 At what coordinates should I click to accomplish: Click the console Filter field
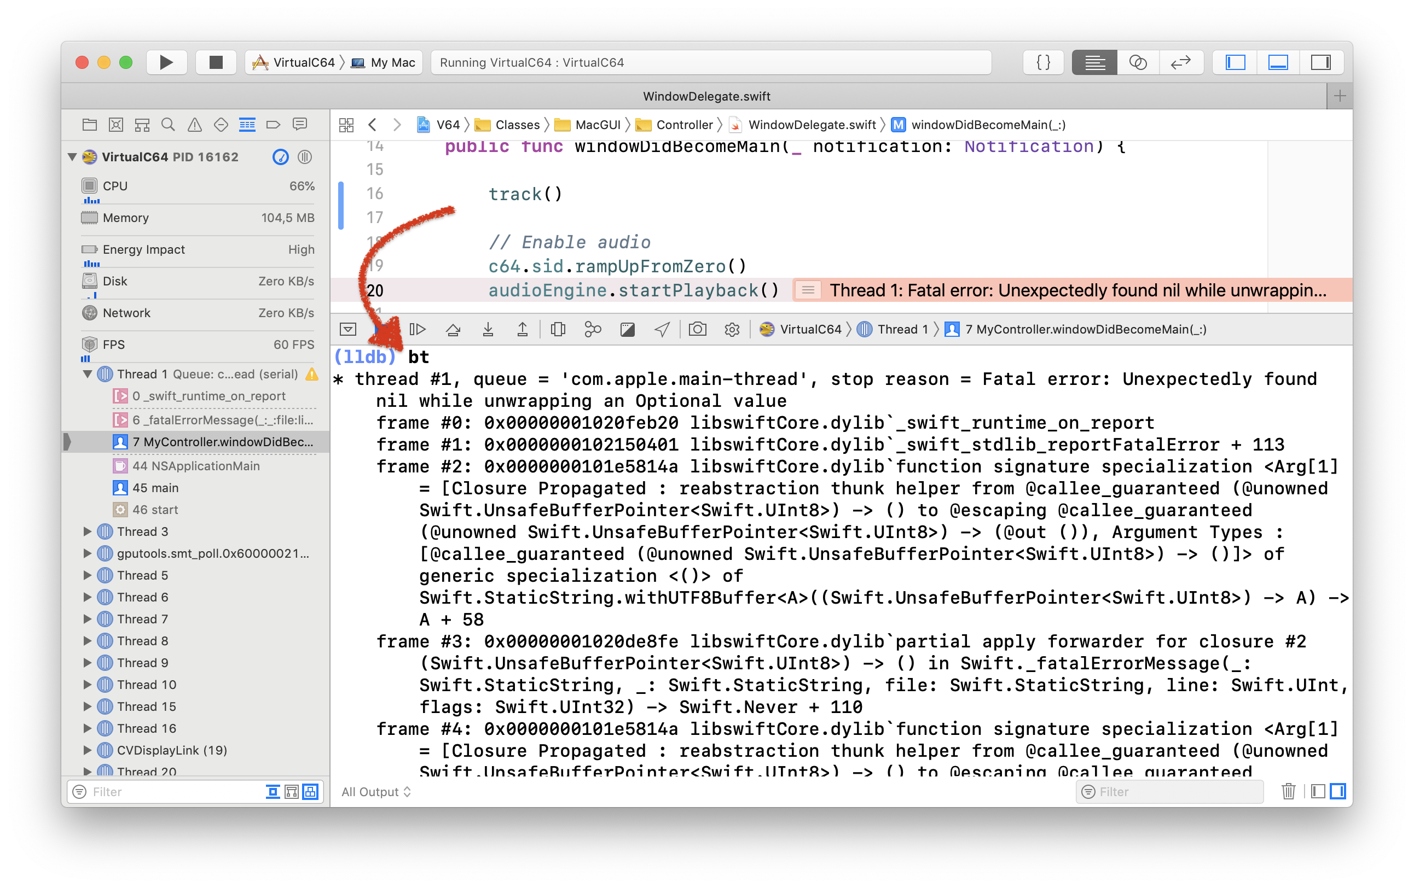coord(1170,792)
